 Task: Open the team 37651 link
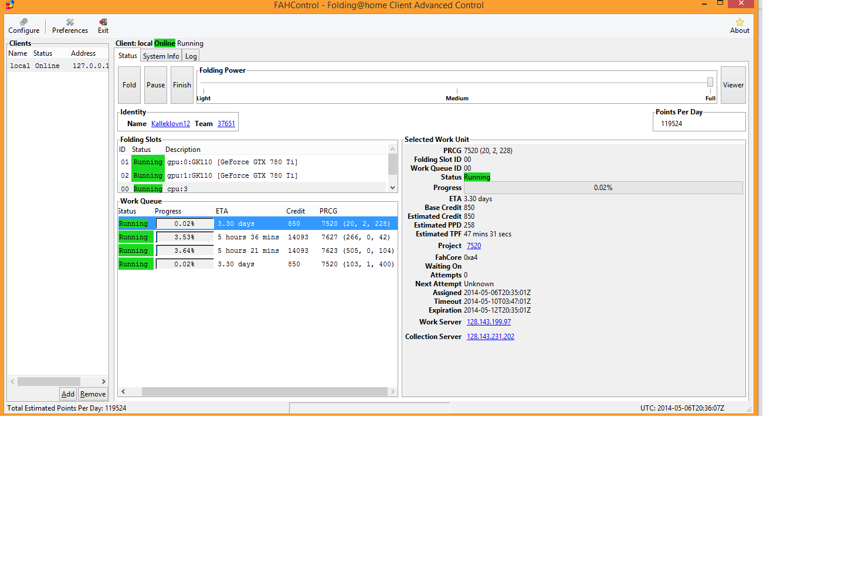226,124
